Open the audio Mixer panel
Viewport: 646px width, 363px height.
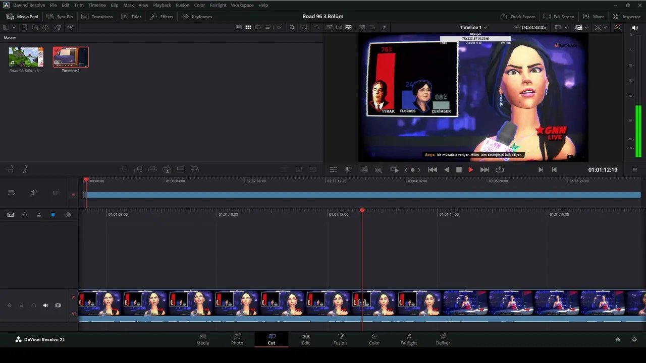(x=593, y=17)
